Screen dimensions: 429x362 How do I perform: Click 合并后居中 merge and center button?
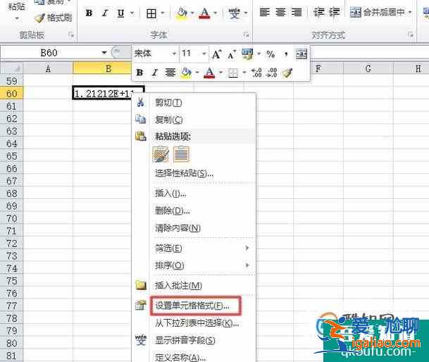pos(378,12)
